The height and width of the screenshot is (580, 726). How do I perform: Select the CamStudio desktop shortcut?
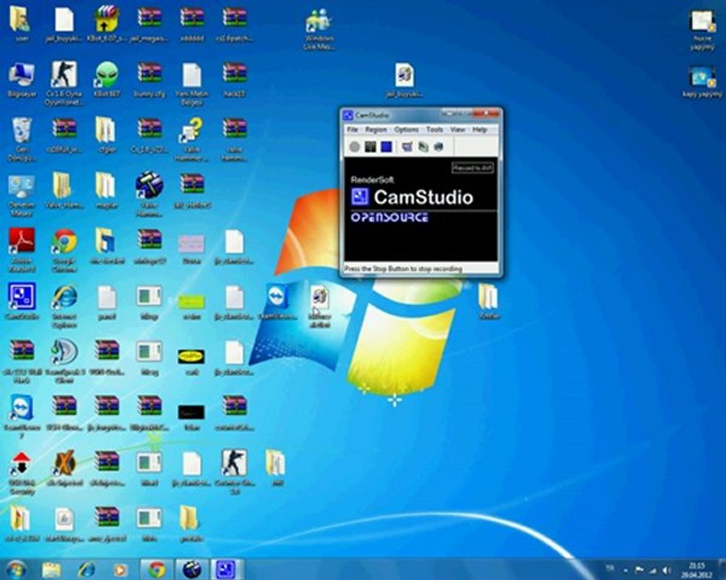tap(21, 301)
